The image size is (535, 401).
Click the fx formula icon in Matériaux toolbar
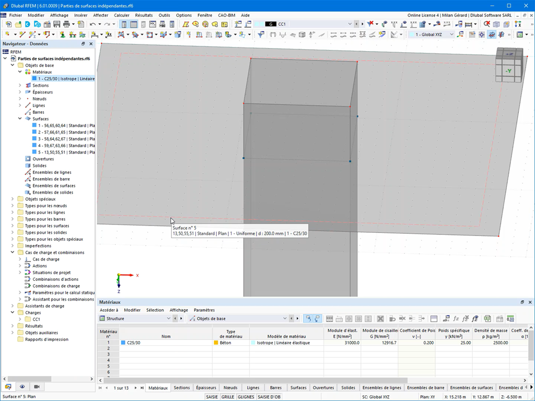(x=456, y=319)
